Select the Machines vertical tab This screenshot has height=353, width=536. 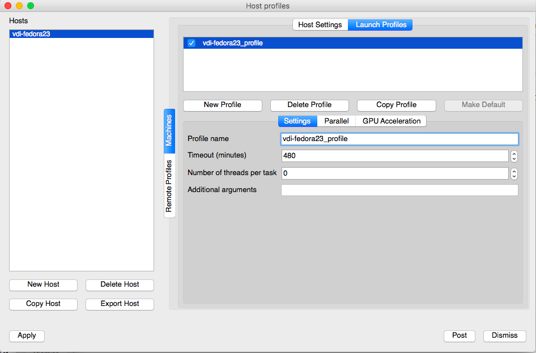point(169,130)
